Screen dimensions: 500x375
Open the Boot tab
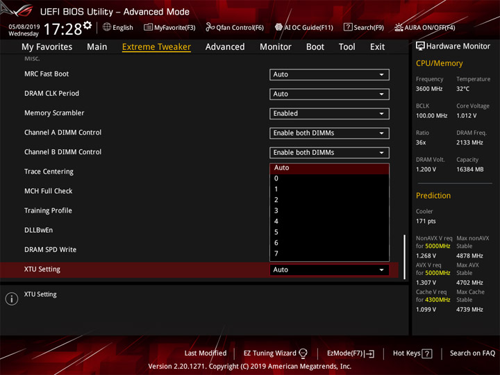click(x=315, y=47)
